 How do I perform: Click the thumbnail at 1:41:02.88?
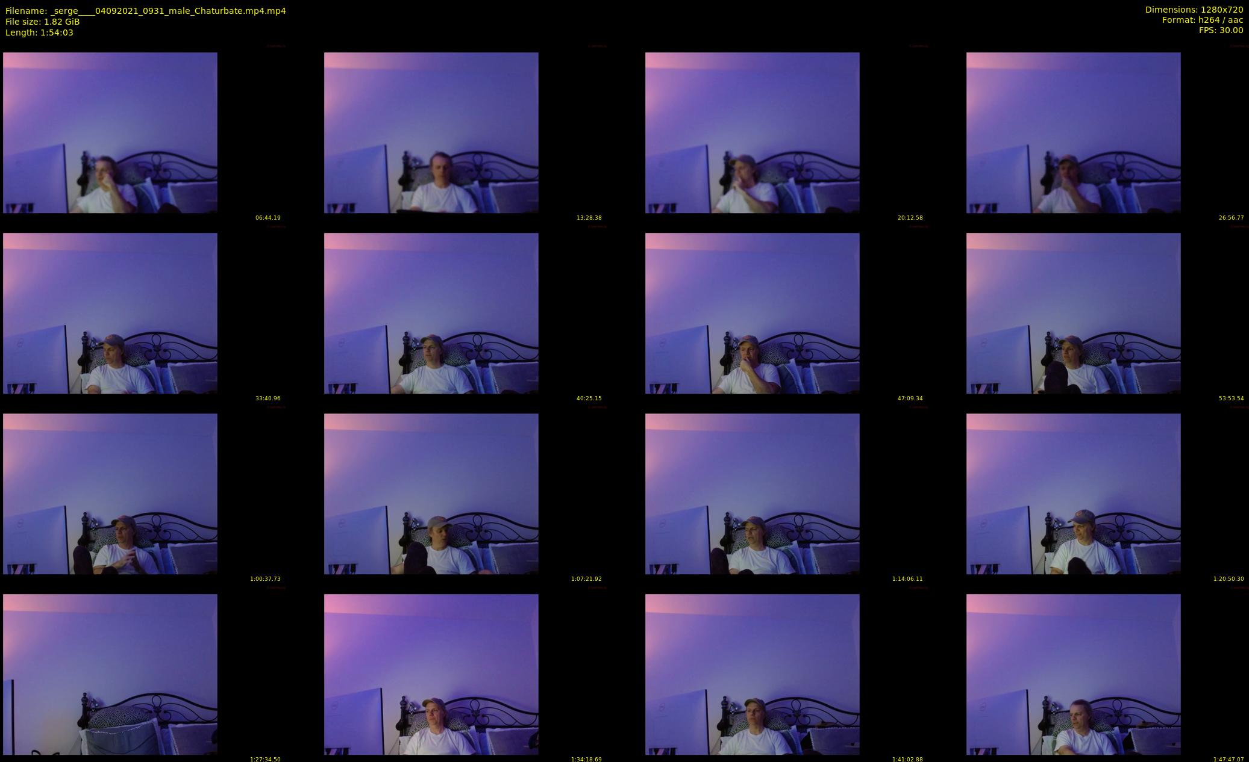pos(752,674)
